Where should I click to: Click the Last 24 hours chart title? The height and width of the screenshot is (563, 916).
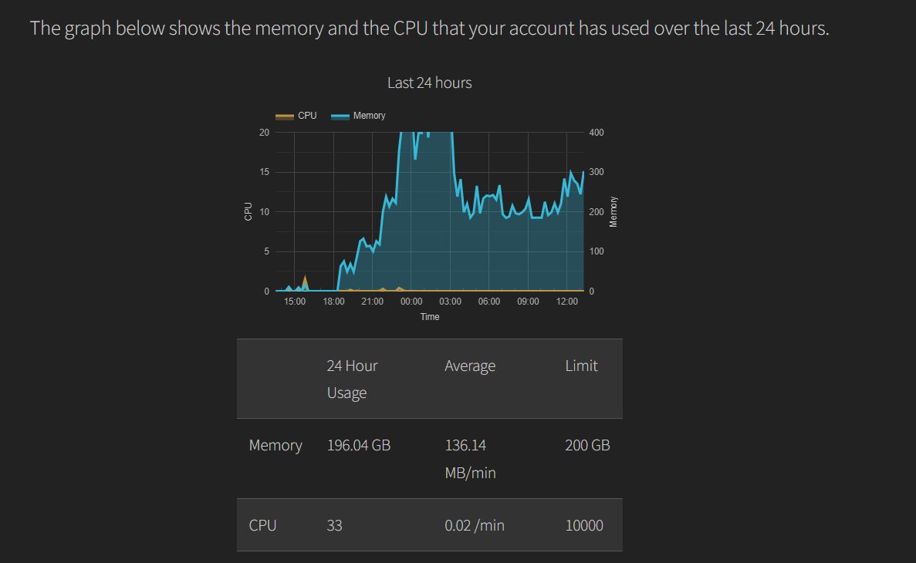[429, 83]
